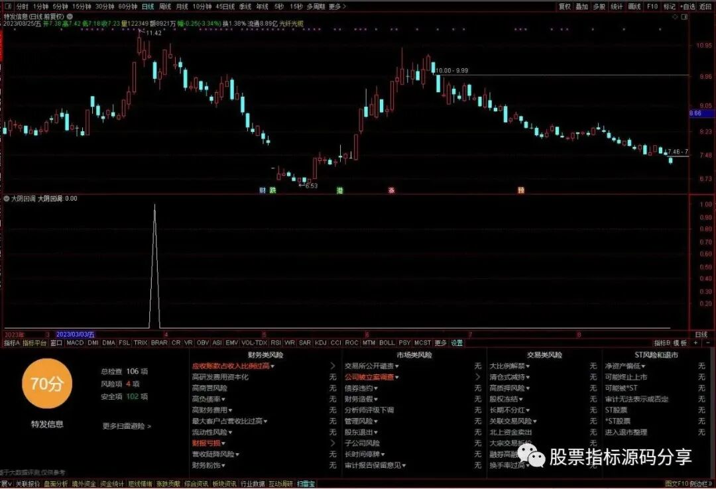716x489 pixels.
Task: Toggle 指标A selector
Action: (x=11, y=343)
